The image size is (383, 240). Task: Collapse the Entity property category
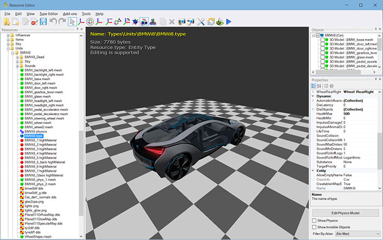click(x=313, y=171)
